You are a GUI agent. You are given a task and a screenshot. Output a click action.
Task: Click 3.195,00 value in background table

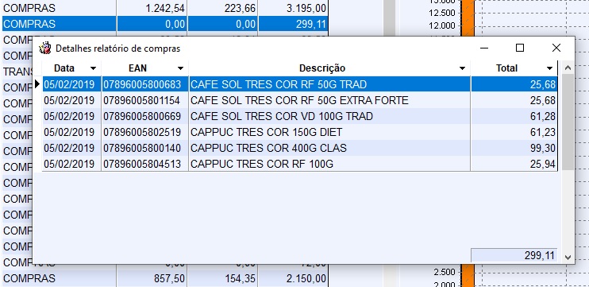point(306,8)
